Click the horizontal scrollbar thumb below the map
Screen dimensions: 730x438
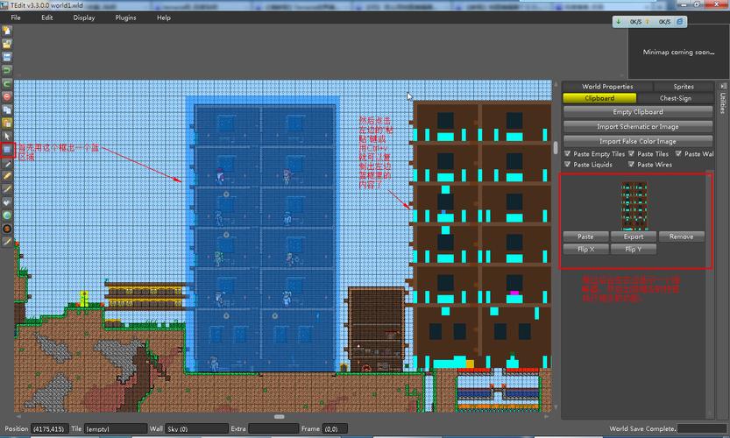[280, 417]
